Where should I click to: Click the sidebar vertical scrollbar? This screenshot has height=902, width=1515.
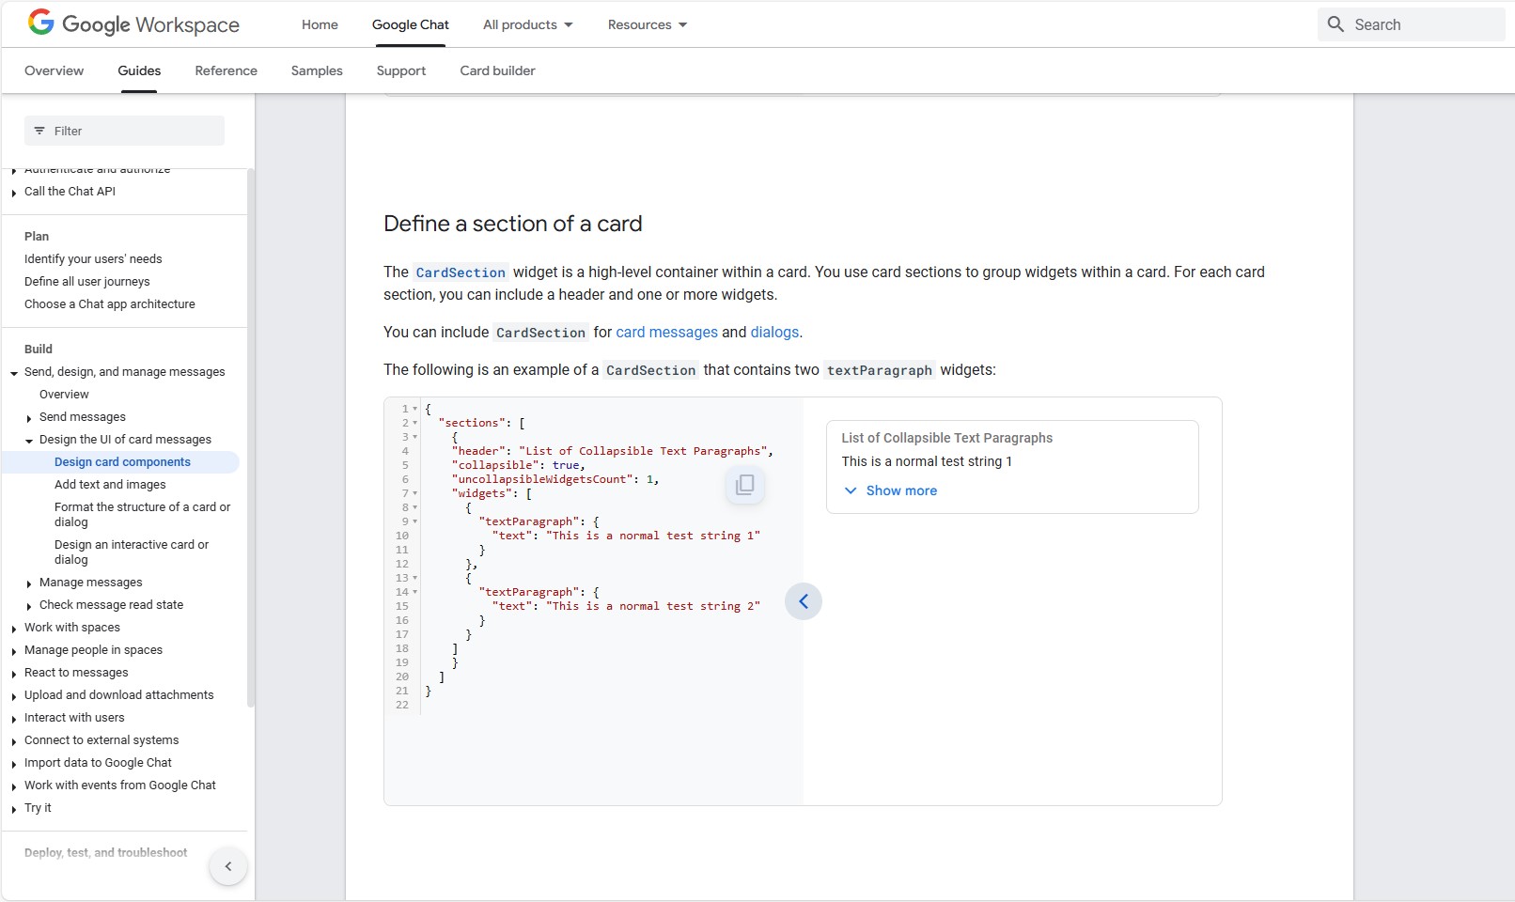pos(251,437)
